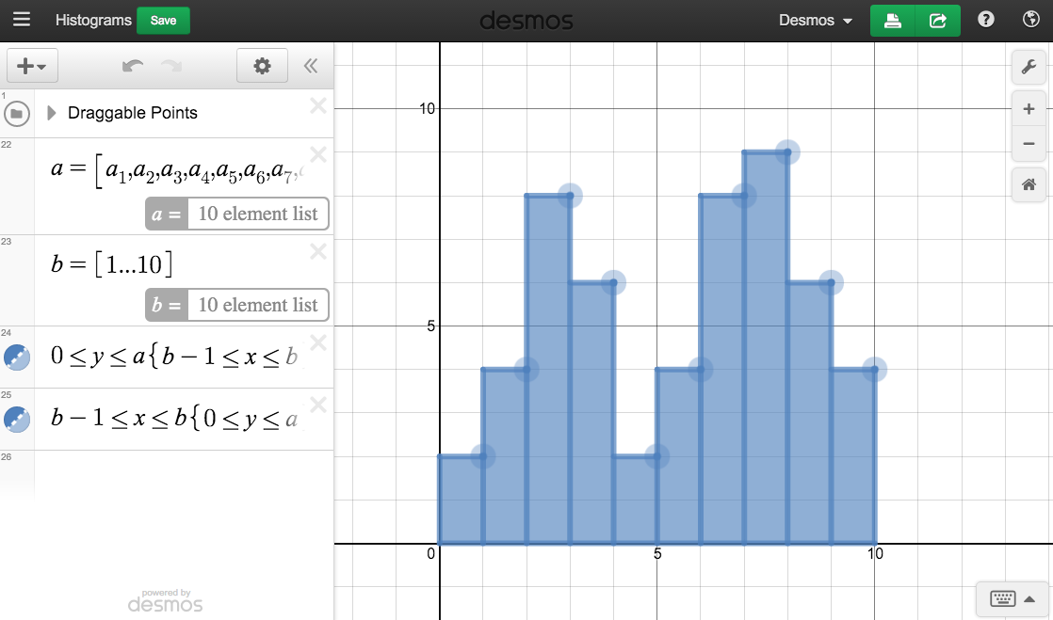Toggle visibility of Draggable Points folder
Viewport: 1053px width, 620px height.
pyautogui.click(x=16, y=114)
